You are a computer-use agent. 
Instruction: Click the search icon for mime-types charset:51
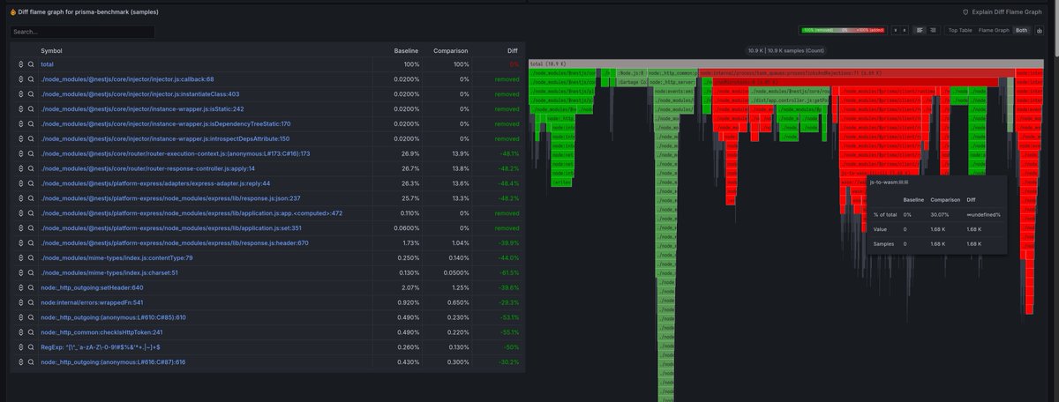tap(31, 273)
